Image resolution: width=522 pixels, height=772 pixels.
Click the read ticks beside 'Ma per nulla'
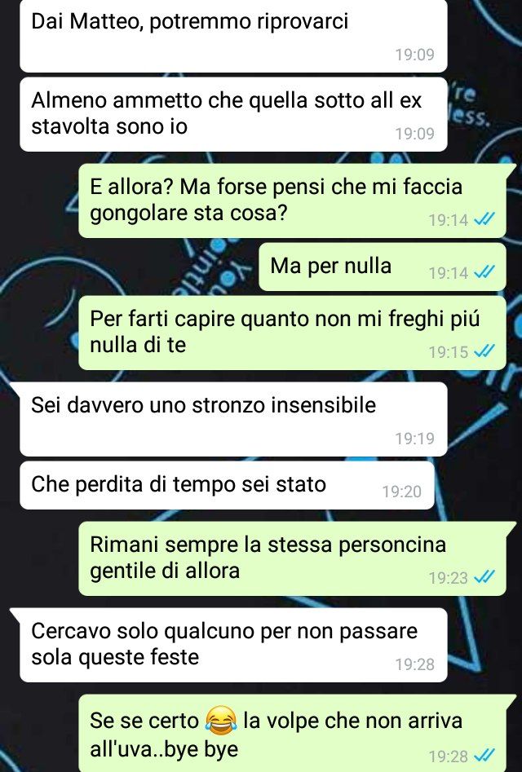point(484,272)
